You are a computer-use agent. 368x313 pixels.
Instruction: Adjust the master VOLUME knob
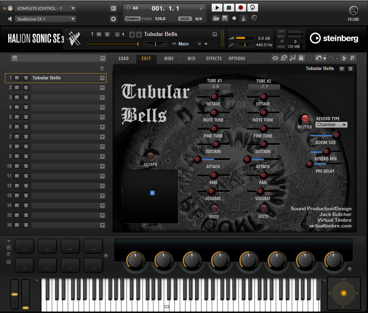click(x=354, y=11)
